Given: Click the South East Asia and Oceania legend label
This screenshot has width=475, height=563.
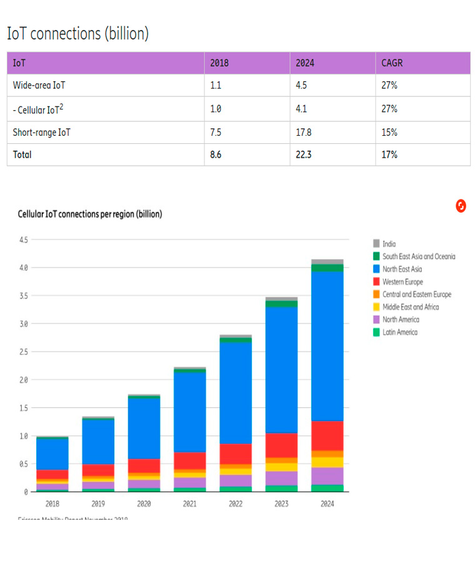Looking at the screenshot, I should 419,256.
